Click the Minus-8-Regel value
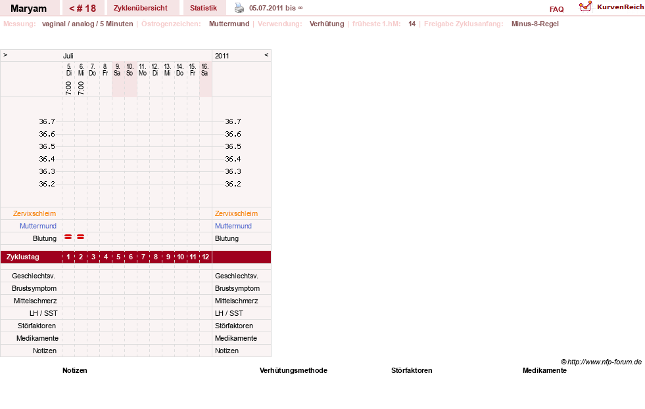Screen dimensions: 645x409 (535, 24)
